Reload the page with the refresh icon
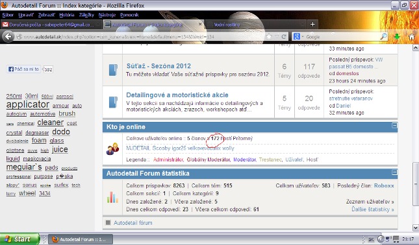419x245 pixels. coord(284,36)
